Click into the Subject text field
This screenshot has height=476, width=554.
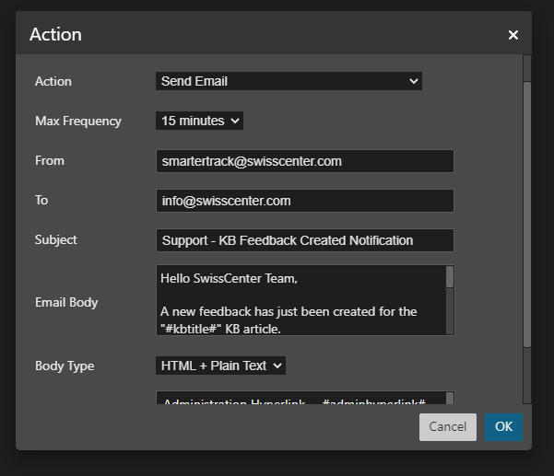[x=304, y=240]
